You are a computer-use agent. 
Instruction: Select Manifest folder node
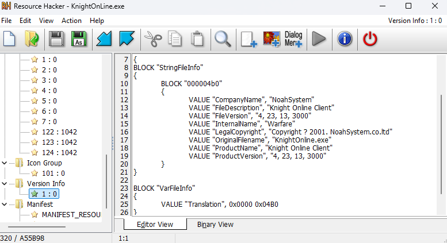pyautogui.click(x=40, y=205)
